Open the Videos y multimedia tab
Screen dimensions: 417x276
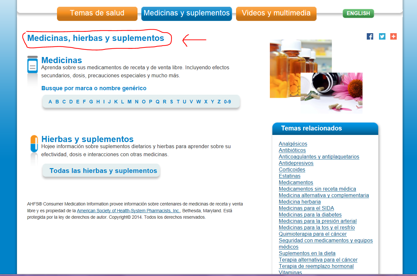276,14
